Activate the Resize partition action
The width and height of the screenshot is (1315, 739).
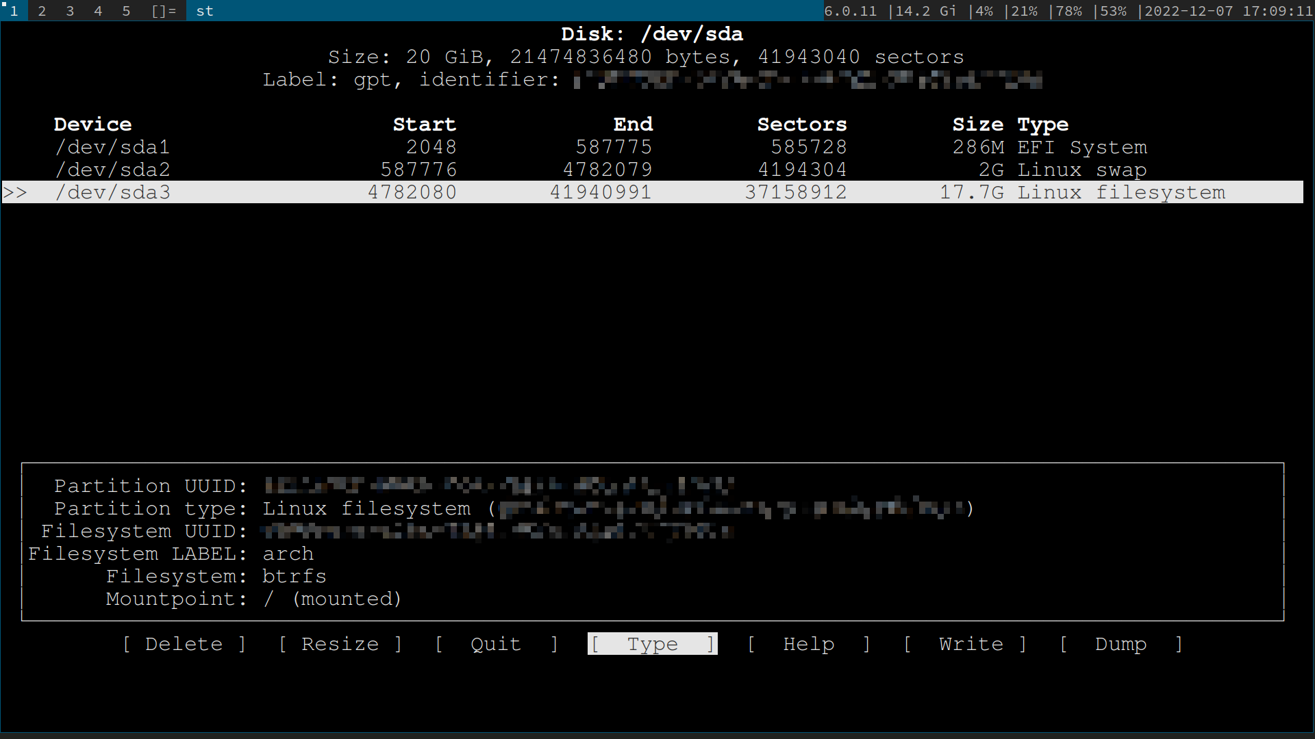point(340,644)
